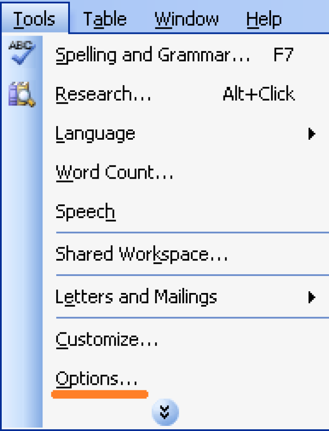This screenshot has height=431, width=329.
Task: Select the Speech menu entry
Action: point(85,212)
